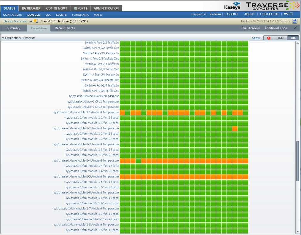Open Flow Analysis

(250, 28)
